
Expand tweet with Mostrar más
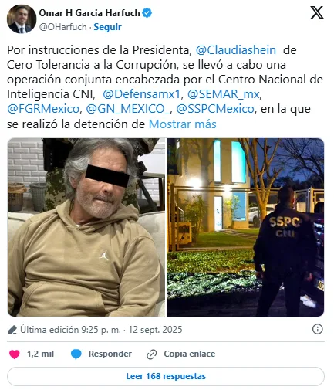point(183,124)
